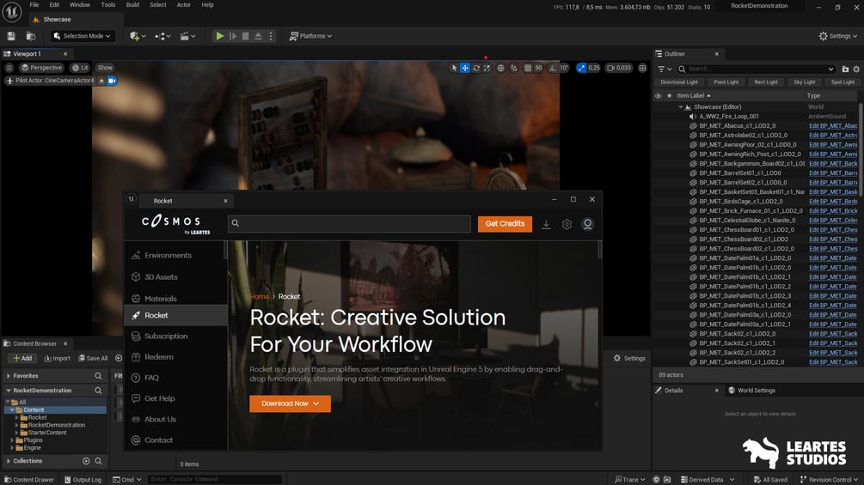Click the Save current level icon

tap(11, 36)
